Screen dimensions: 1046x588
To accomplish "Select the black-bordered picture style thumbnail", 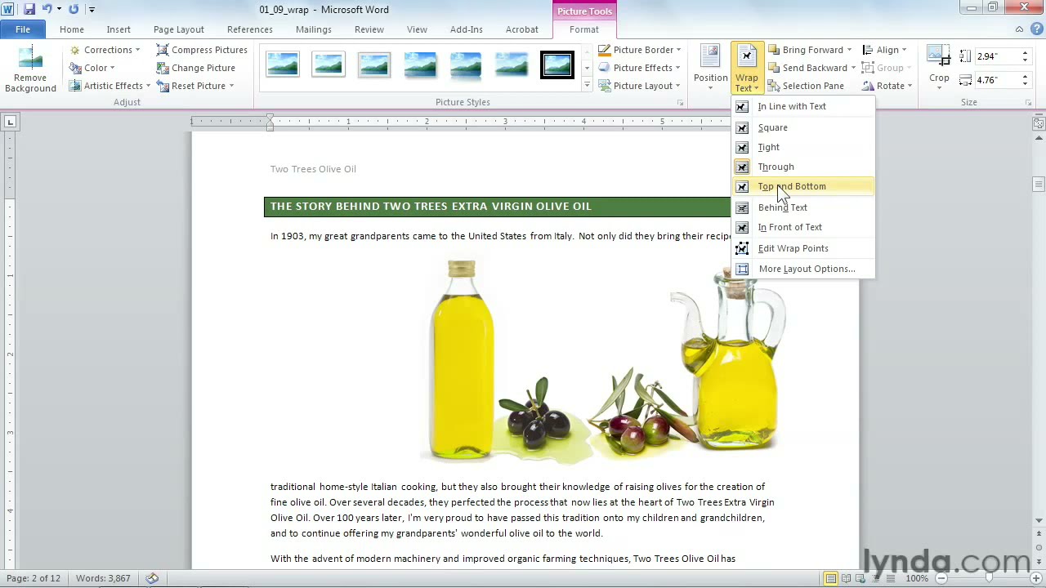I will [x=557, y=65].
